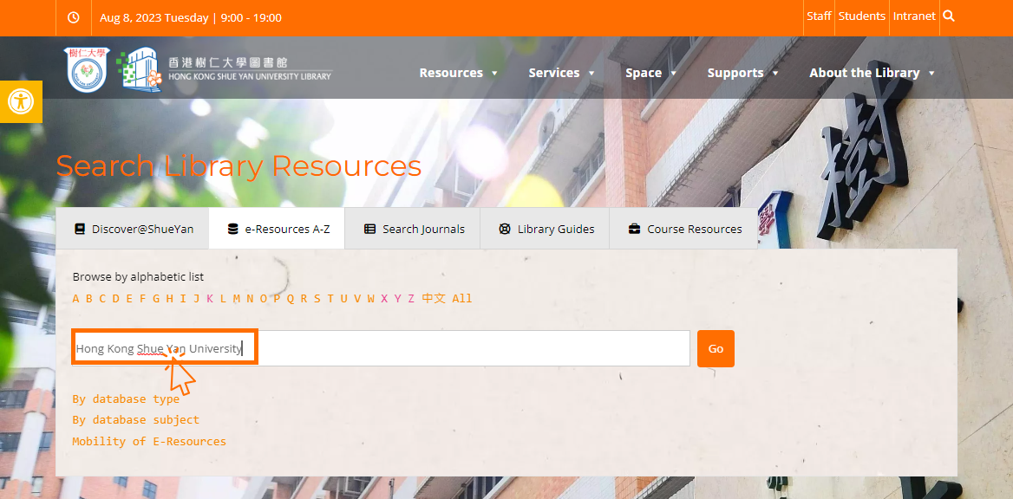The width and height of the screenshot is (1013, 499).
Task: Click the Shue Yan University crest logo
Action: [86, 70]
